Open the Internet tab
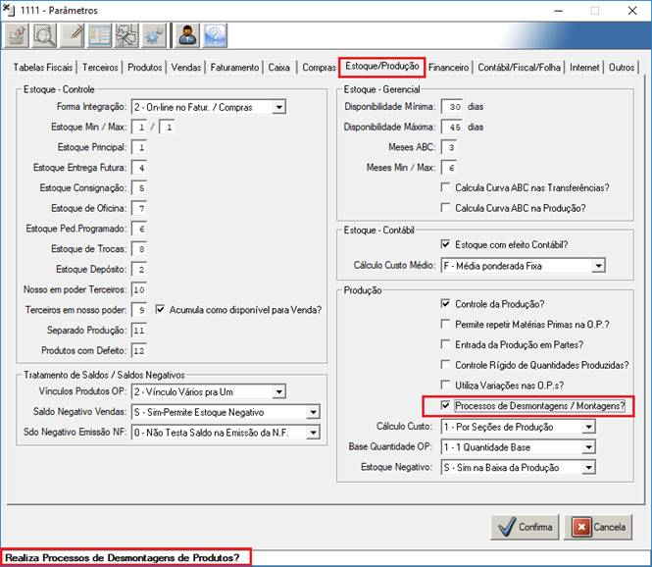The width and height of the screenshot is (652, 567). click(584, 68)
